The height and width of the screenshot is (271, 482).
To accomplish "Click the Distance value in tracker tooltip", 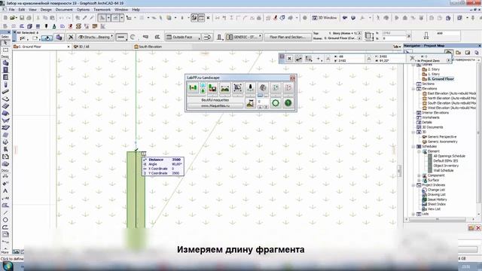I will pos(176,160).
